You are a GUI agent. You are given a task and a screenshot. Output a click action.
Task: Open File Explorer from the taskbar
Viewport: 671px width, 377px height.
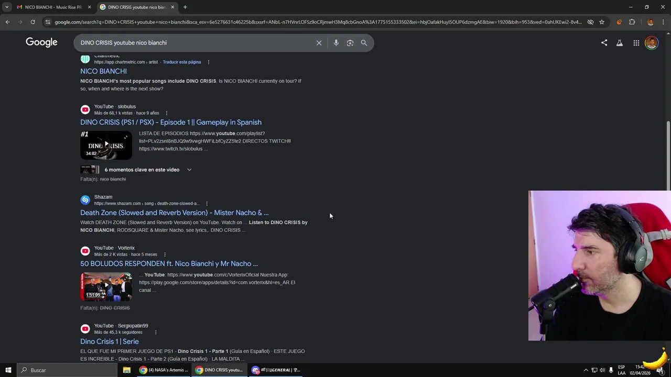point(127,370)
